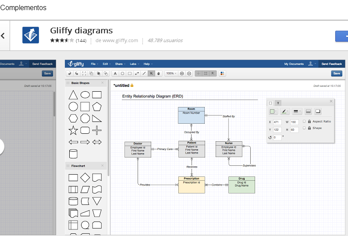Pick the Flowchart parallelogram data shape

pos(85,190)
